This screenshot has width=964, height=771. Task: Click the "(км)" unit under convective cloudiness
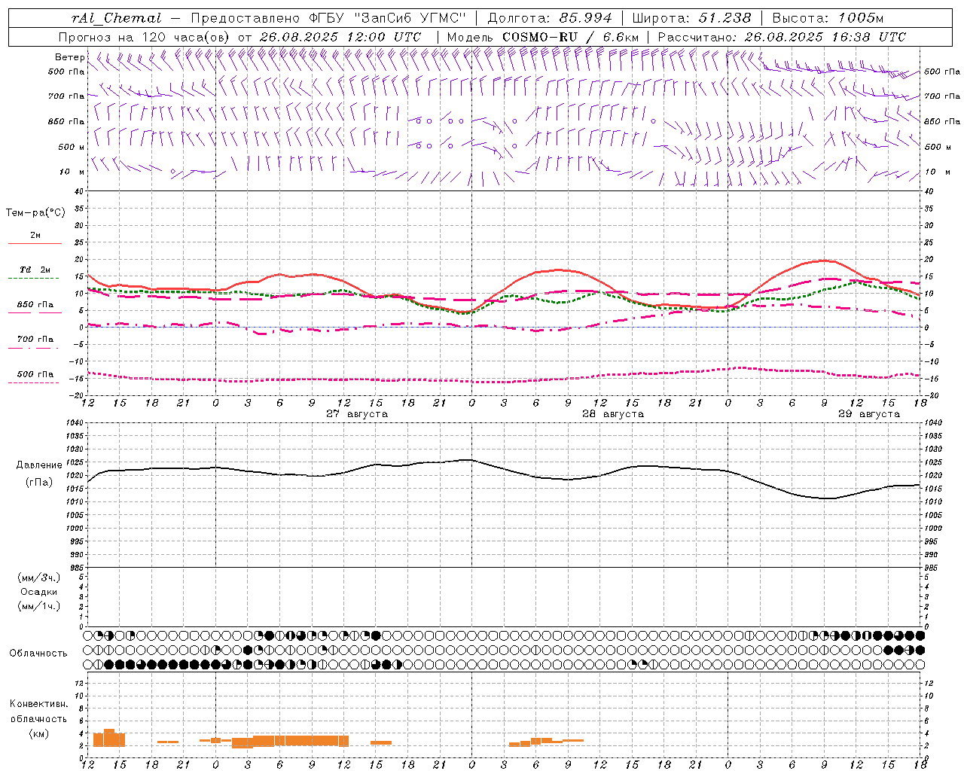[x=38, y=733]
